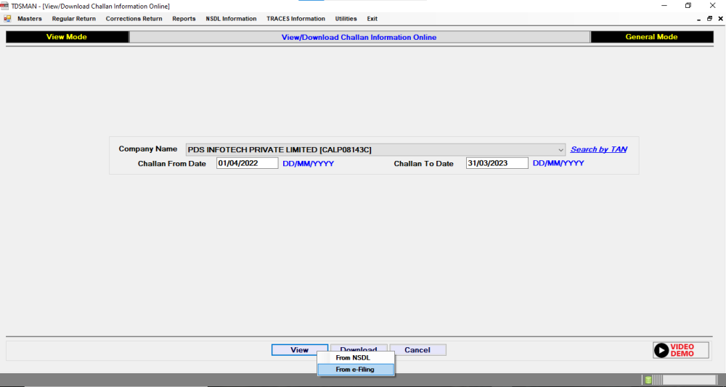
Task: Click the General Mode label
Action: 651,37
